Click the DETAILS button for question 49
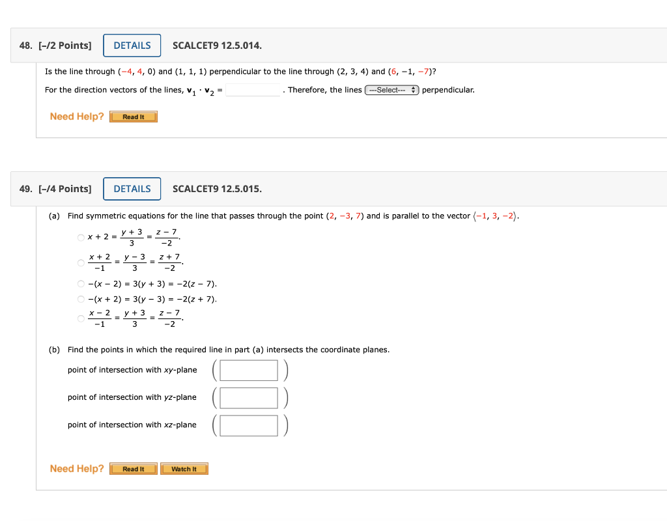Screen dimensions: 667x521 coord(132,188)
